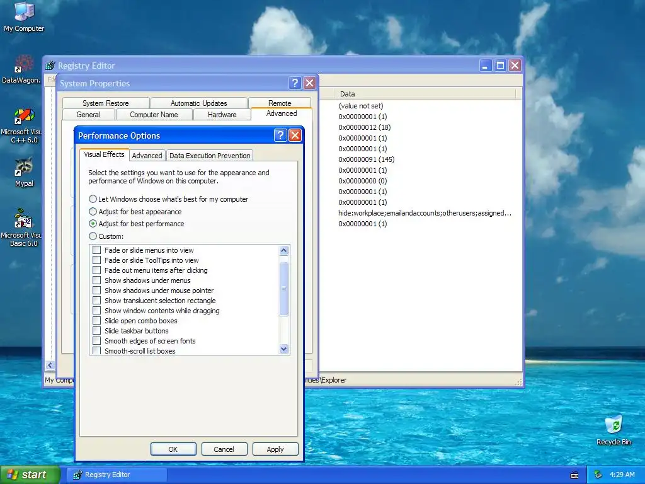This screenshot has width=645, height=484.
Task: Open the Start menu
Action: pyautogui.click(x=29, y=475)
